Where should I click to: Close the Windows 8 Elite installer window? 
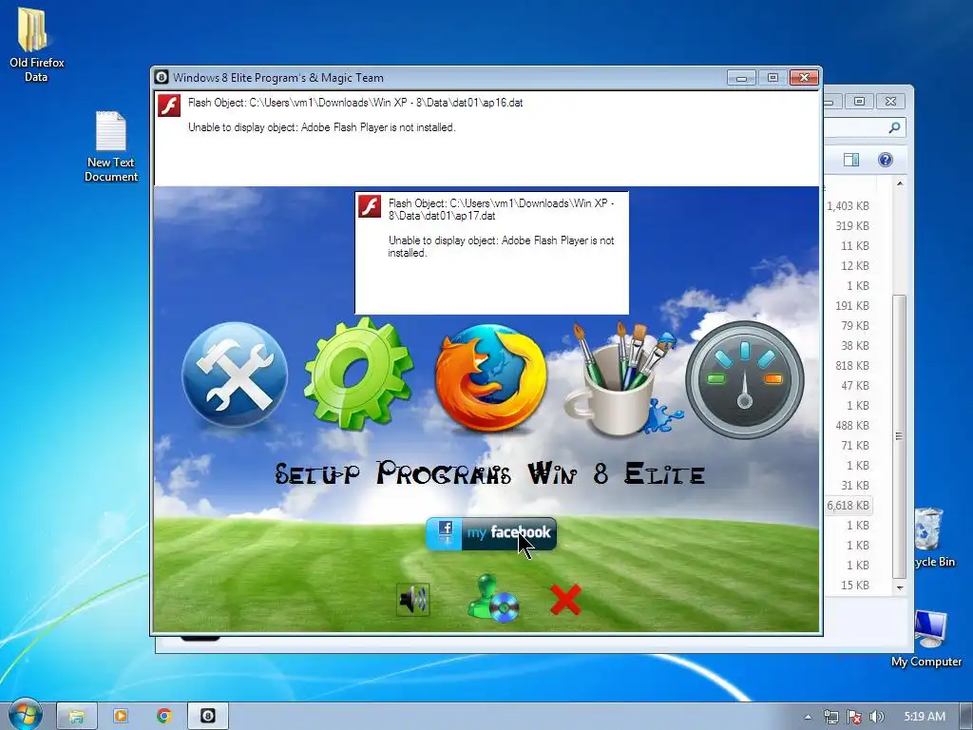(804, 78)
